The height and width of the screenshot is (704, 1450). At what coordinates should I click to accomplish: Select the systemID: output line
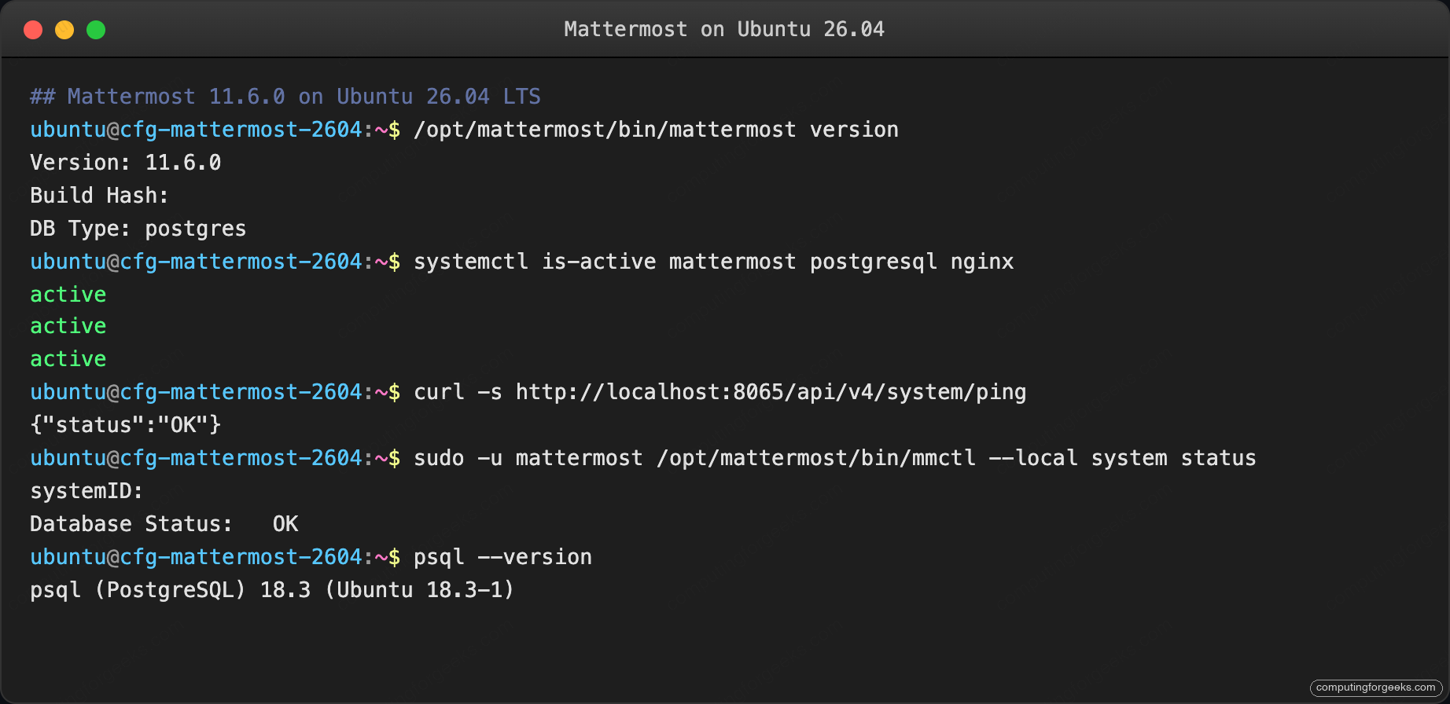coord(86,491)
